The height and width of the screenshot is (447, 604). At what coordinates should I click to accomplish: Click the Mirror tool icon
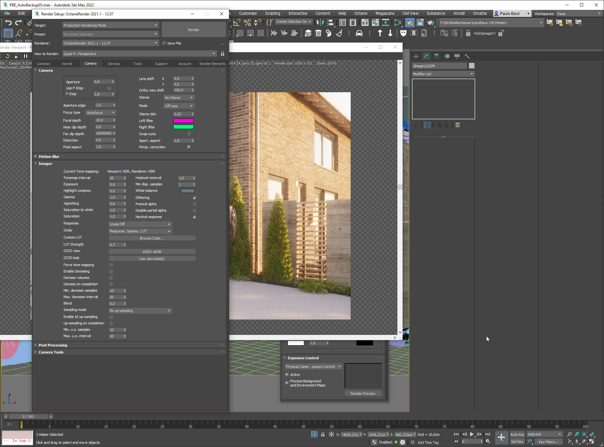click(320, 22)
